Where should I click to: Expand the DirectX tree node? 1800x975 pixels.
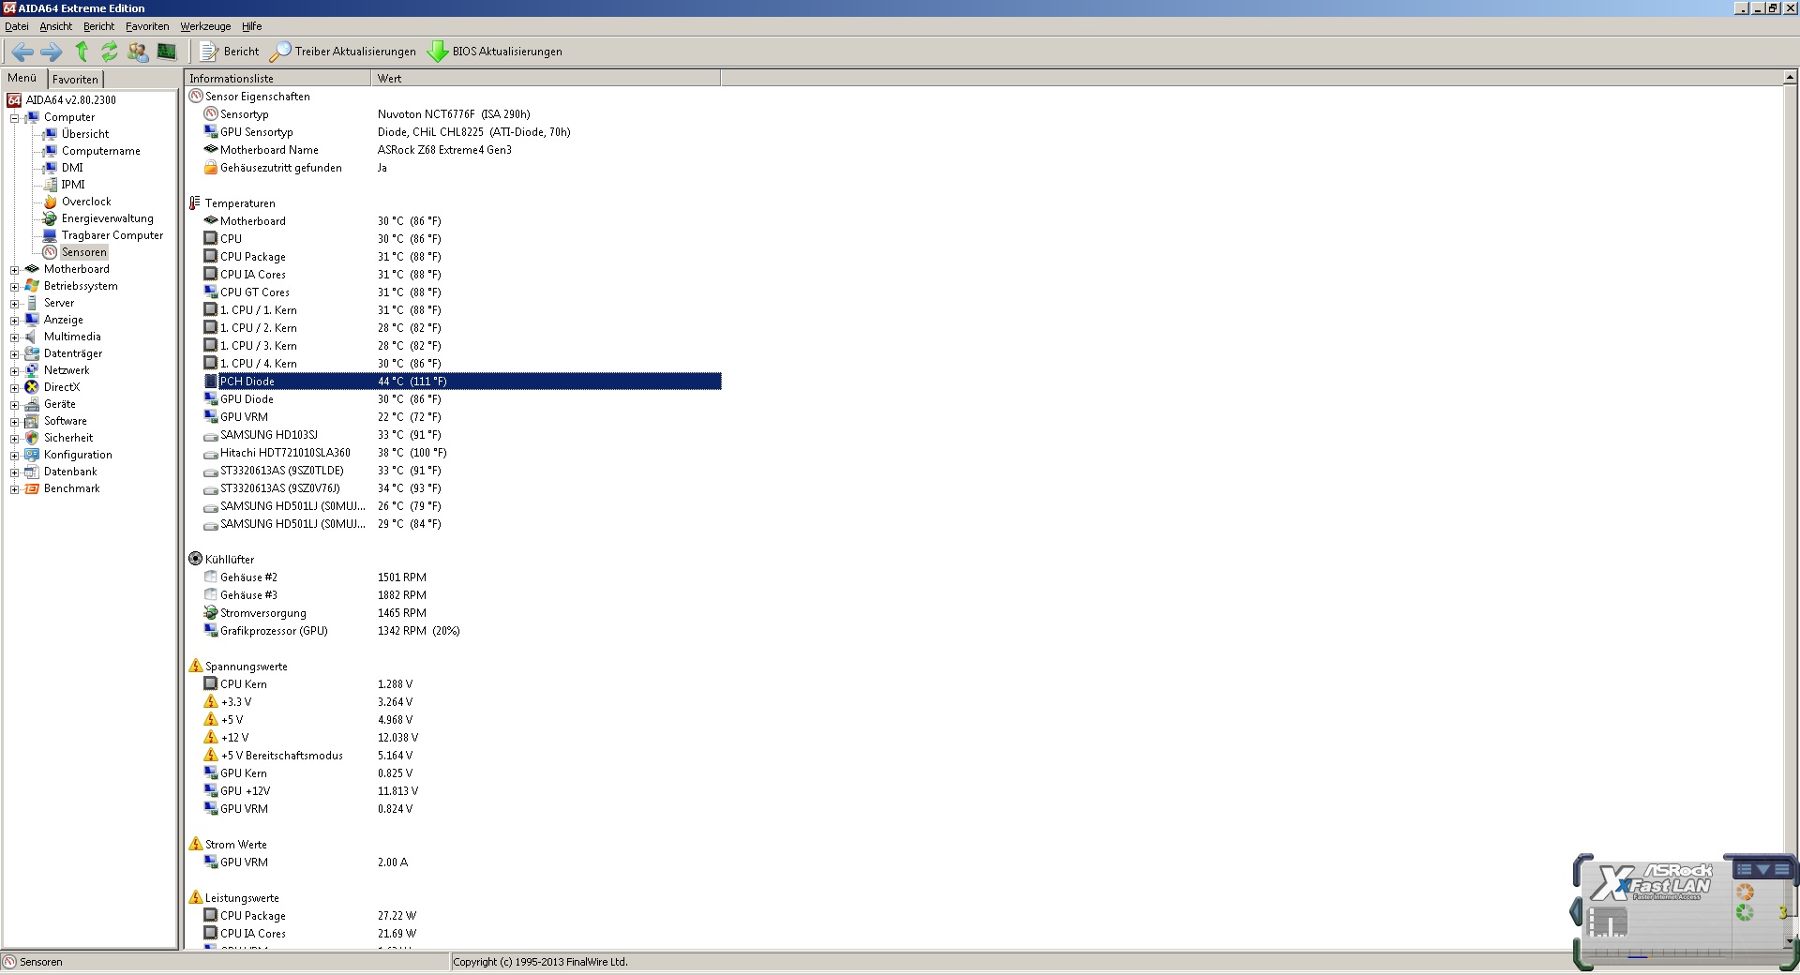pos(14,388)
